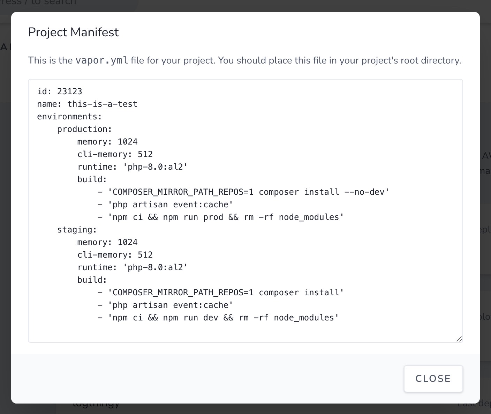Grab the textarea resize handle at corner
Viewport: 491px width, 414px height.
[x=459, y=339]
